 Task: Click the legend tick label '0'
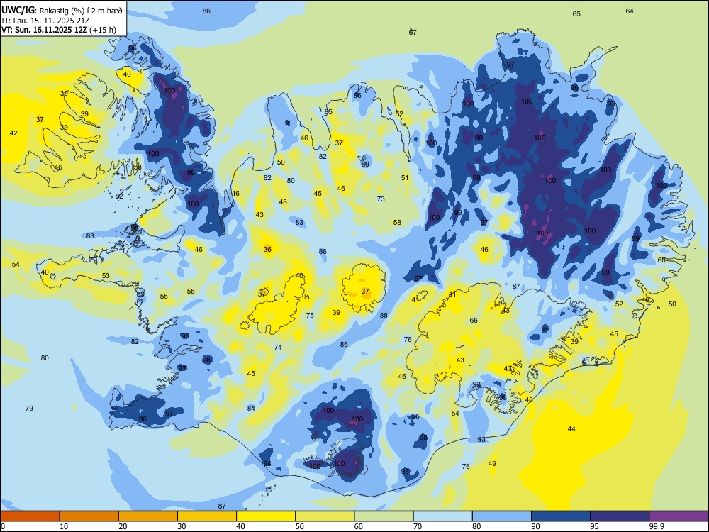(3, 526)
